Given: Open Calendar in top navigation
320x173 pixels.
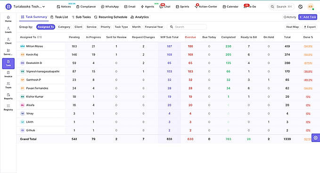Looking at the screenshot, I should point(230,7).
